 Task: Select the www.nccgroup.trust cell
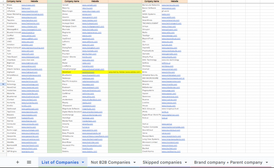point(174,109)
